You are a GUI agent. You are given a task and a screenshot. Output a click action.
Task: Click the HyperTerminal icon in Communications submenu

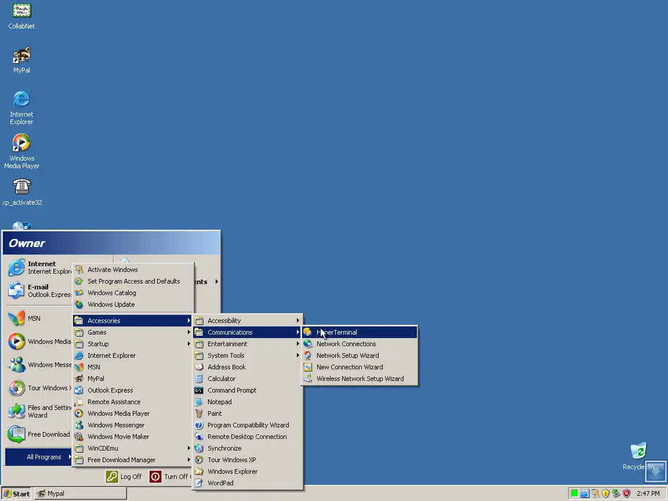307,332
